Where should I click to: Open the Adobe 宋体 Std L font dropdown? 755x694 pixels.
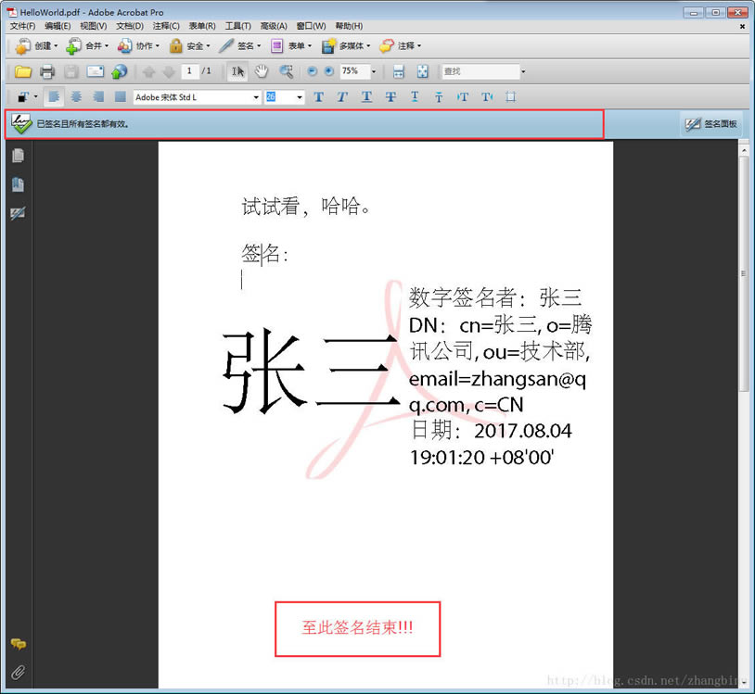(x=256, y=97)
